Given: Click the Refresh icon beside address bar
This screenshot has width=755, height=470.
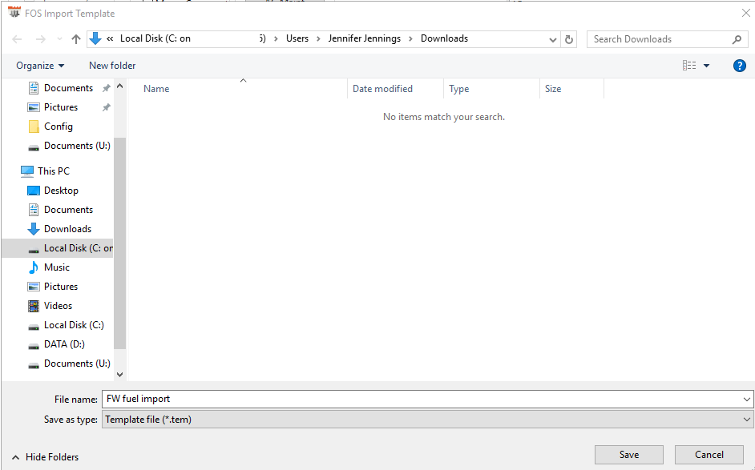Looking at the screenshot, I should [569, 39].
